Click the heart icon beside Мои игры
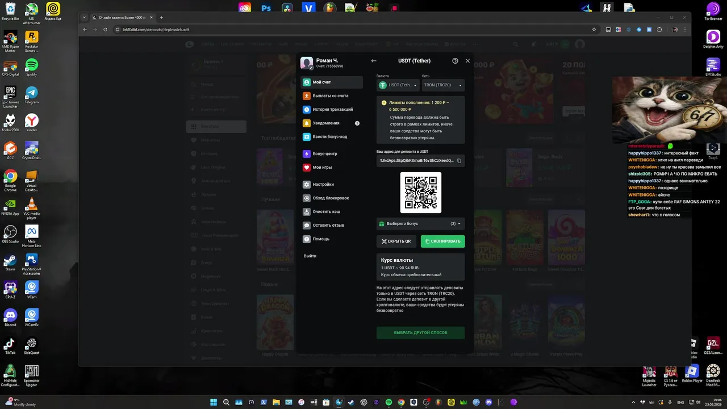The image size is (727, 409). 307,168
